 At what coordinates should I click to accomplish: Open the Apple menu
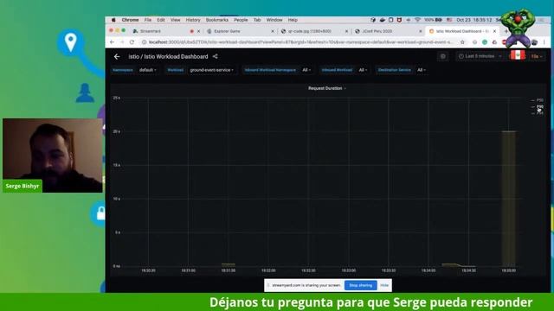(x=113, y=20)
